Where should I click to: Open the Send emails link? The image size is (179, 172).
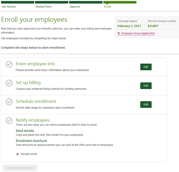pyautogui.click(x=25, y=131)
